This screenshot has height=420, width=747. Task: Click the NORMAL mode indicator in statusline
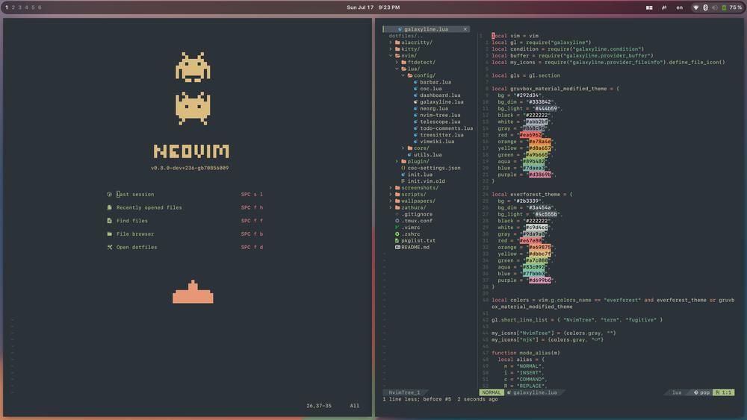492,392
